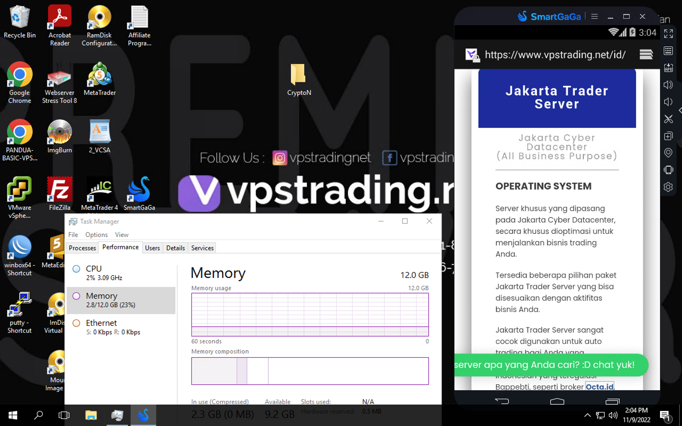Click SmartGaGa fullscreen icon in sidebar

[668, 34]
